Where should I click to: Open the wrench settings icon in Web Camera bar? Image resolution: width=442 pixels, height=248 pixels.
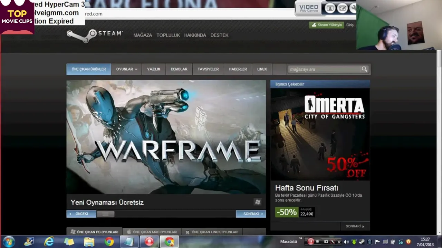click(x=353, y=9)
